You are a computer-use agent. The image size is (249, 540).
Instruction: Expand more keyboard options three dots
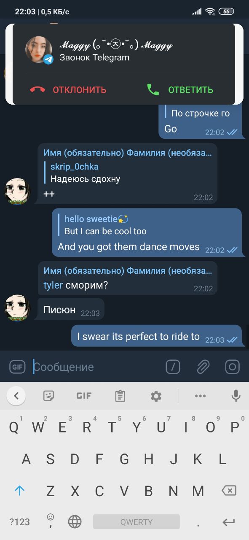(x=200, y=396)
